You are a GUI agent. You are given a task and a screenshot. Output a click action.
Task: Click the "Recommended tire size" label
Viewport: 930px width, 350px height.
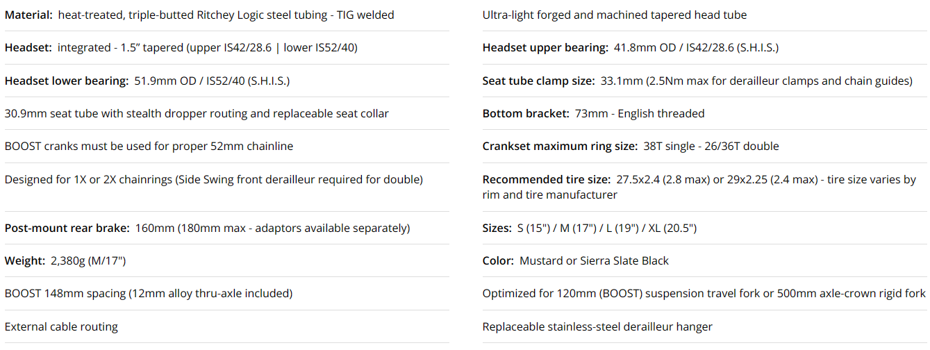pos(547,179)
